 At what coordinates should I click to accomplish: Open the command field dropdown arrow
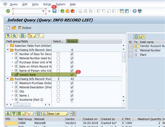[43, 11]
